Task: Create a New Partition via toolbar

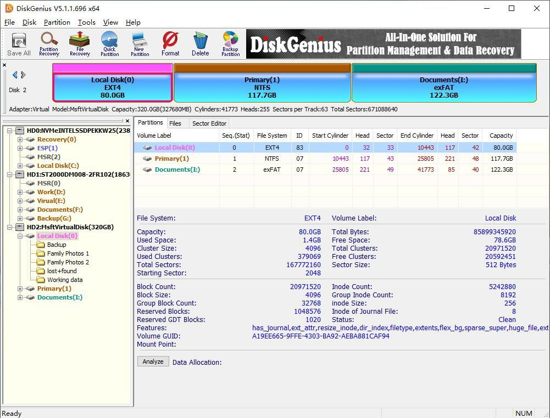Action: coord(140,44)
